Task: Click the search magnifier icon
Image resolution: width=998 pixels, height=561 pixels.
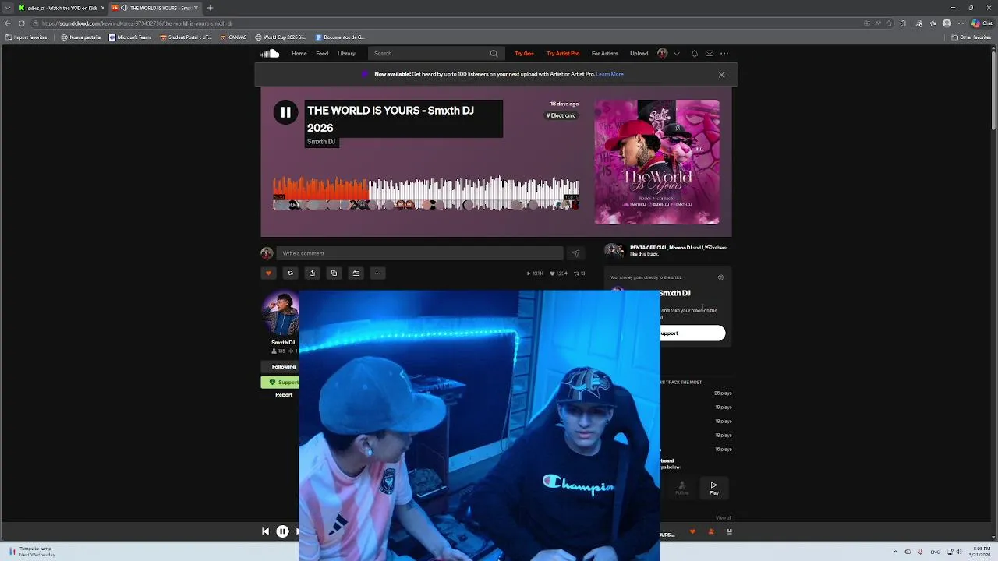Action: tap(494, 54)
